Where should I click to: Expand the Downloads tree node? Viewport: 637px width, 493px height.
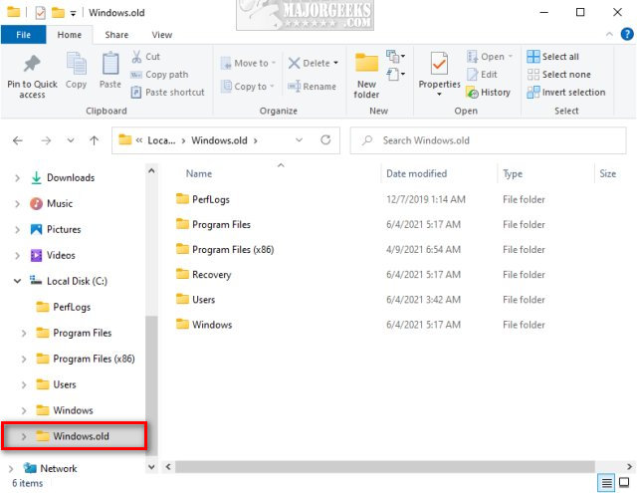pos(17,178)
